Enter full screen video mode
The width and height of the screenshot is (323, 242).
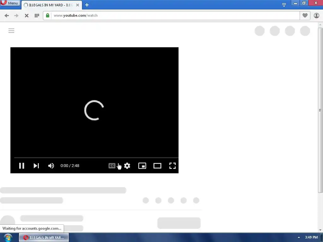[173, 166]
